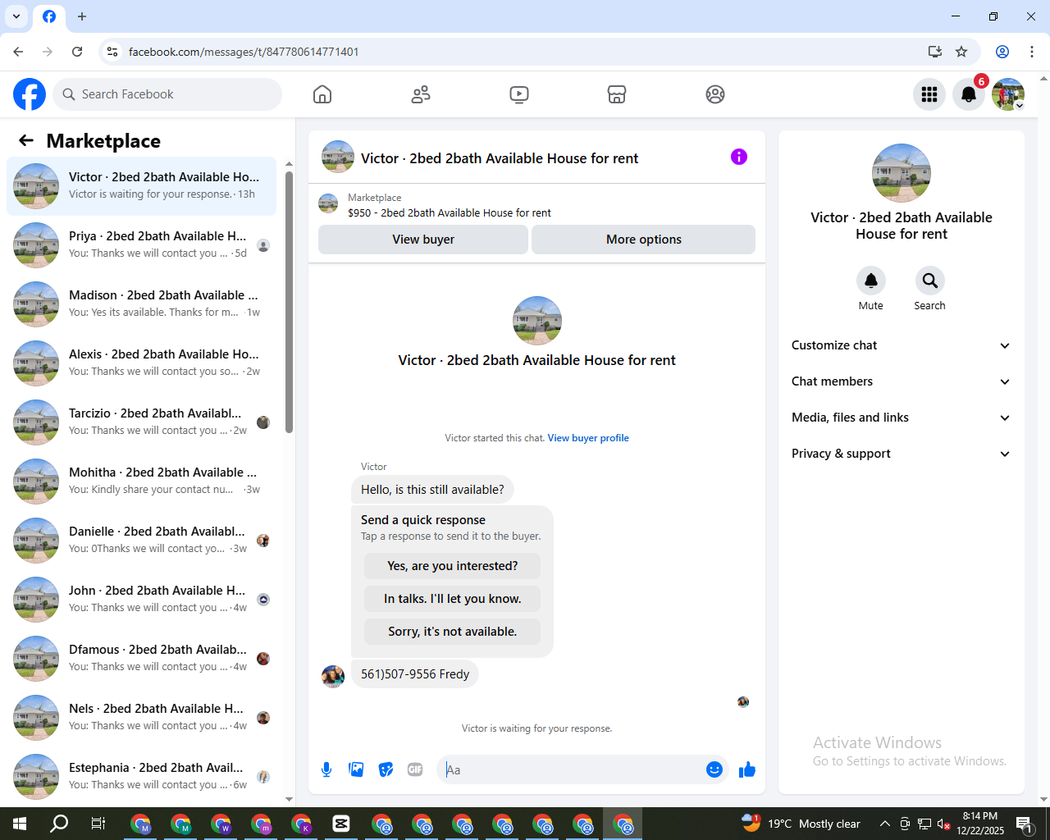
Task: Open Windows taskbar search
Action: (59, 824)
